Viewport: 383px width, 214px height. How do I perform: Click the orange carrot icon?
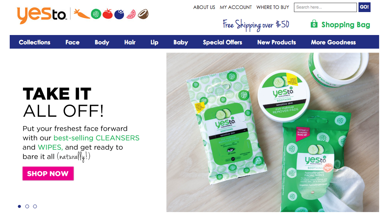(x=82, y=14)
